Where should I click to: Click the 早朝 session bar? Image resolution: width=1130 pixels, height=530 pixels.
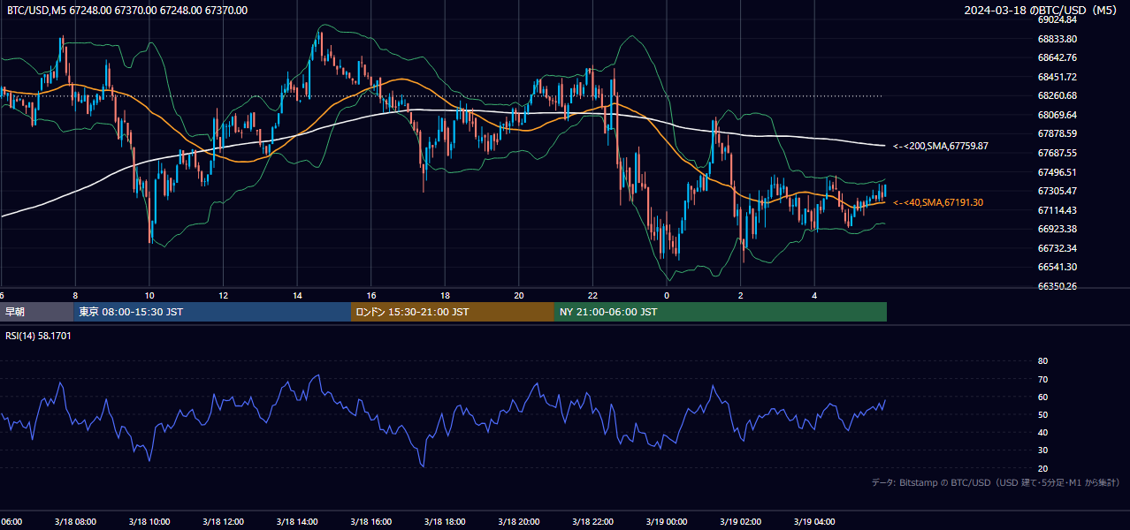[36, 312]
